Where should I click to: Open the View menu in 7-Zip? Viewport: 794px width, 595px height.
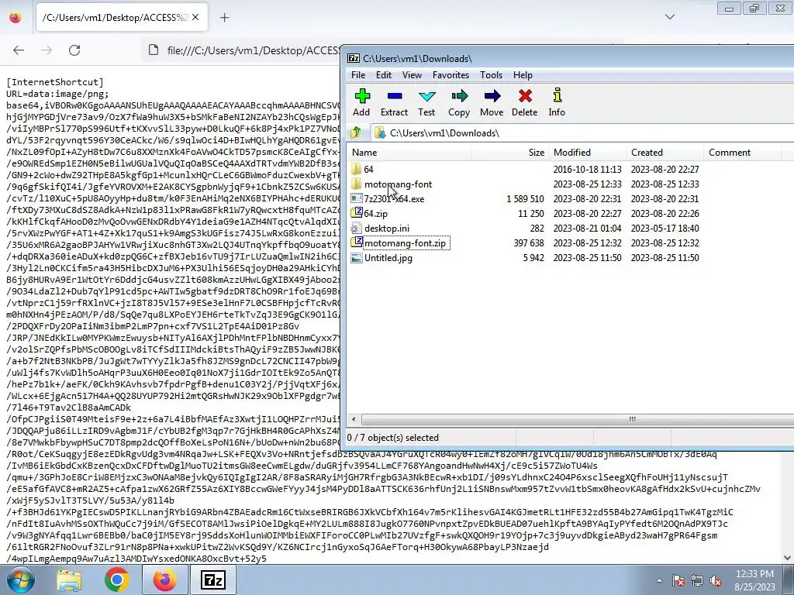pyautogui.click(x=412, y=75)
